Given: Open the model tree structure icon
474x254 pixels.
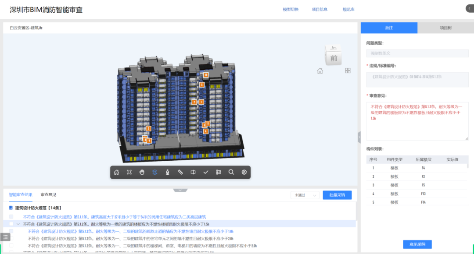Looking at the screenshot, I should (218, 172).
